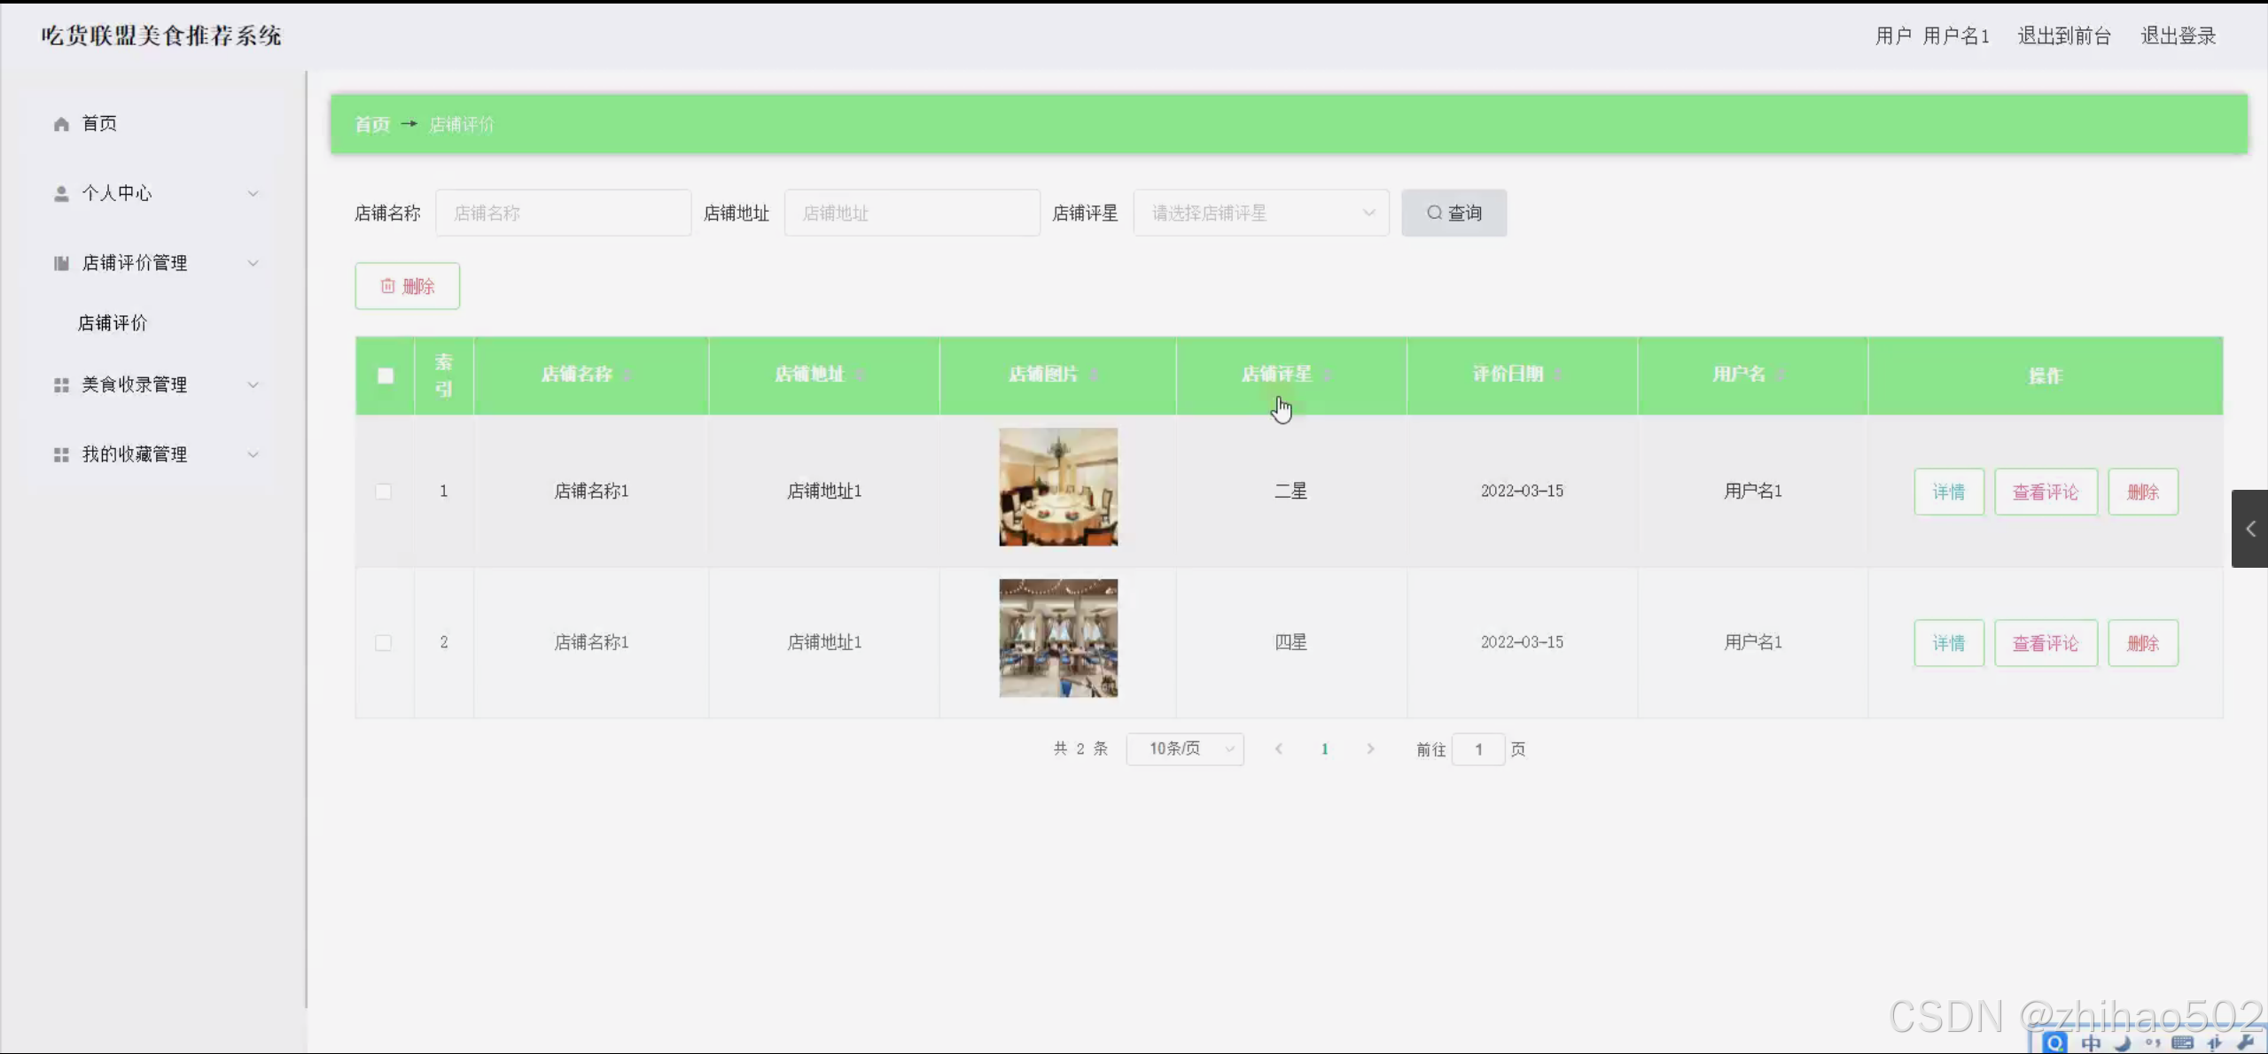Screen dimensions: 2268x1054
Task: Expand the 个人中心 menu chevron
Action: tap(253, 194)
